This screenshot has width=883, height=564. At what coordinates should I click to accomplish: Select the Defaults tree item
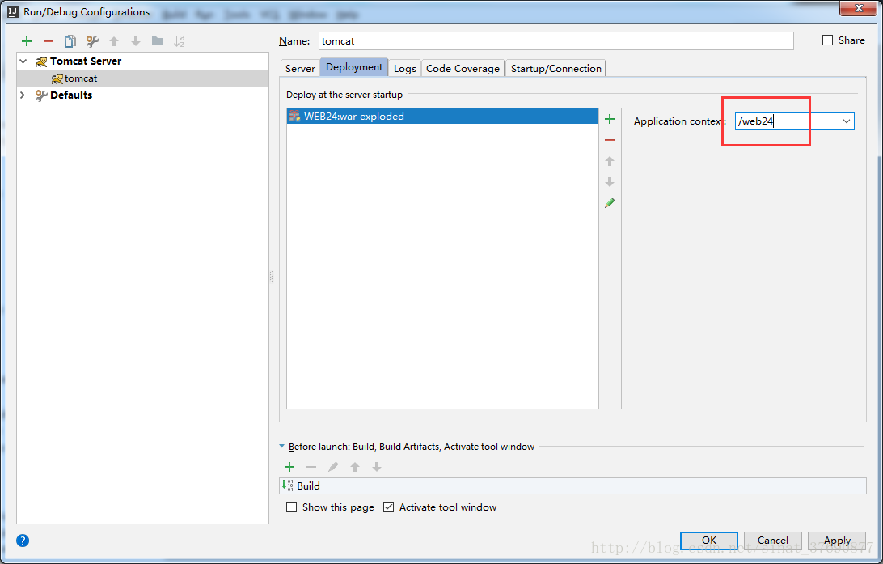click(x=71, y=95)
